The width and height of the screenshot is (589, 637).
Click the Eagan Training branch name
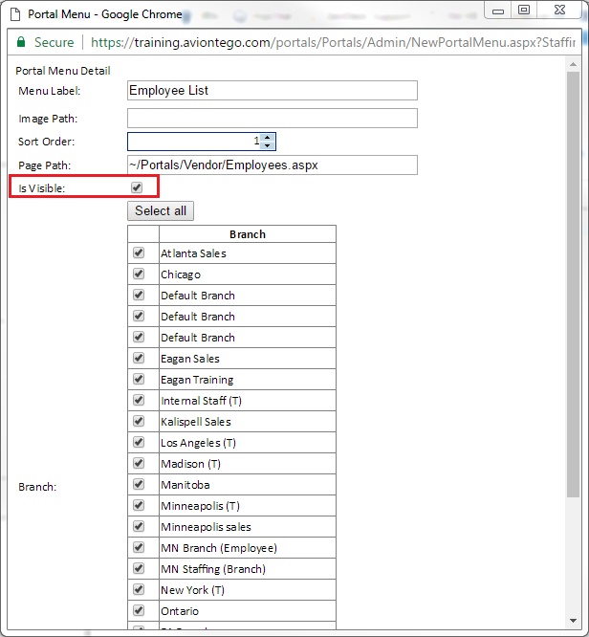point(197,380)
